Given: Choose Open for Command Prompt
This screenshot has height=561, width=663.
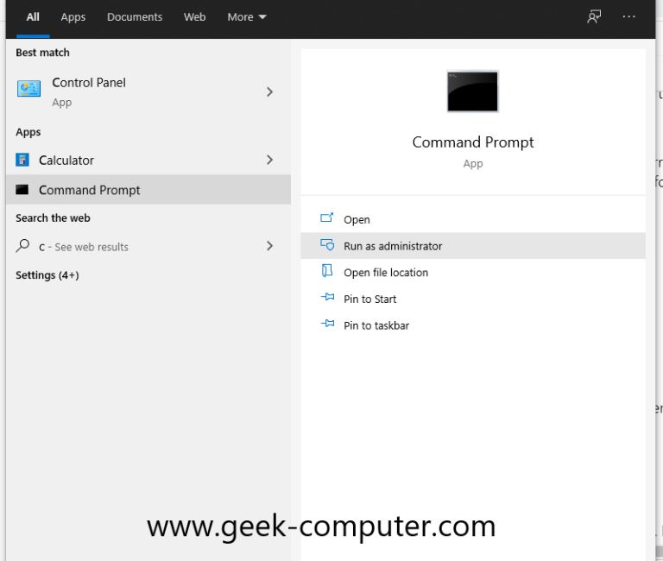Looking at the screenshot, I should [x=357, y=220].
